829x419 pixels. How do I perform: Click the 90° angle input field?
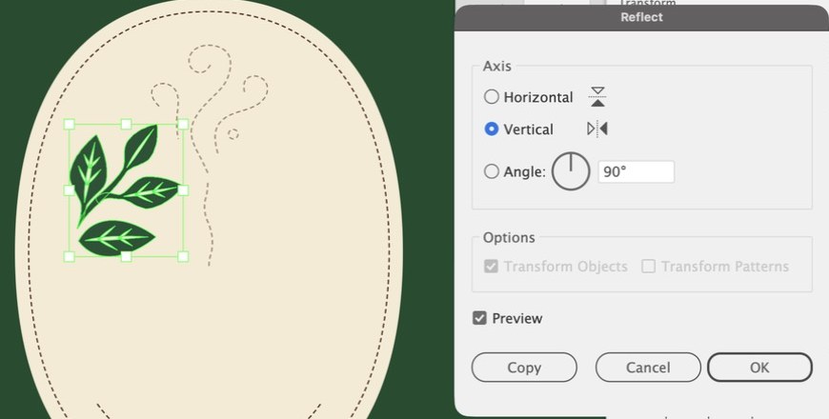tap(636, 171)
